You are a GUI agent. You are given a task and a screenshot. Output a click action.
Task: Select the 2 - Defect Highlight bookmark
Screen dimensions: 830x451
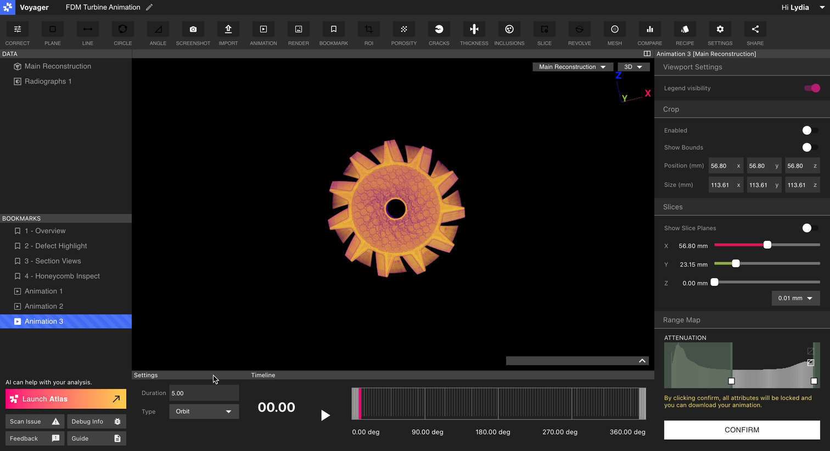pos(55,246)
